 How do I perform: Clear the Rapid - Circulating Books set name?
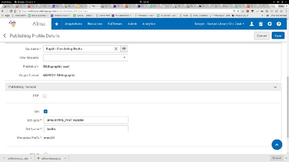pos(116,49)
